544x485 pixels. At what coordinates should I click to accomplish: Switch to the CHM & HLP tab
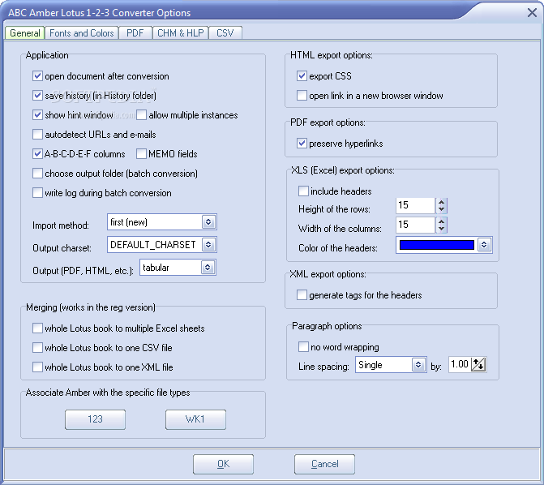(x=181, y=33)
